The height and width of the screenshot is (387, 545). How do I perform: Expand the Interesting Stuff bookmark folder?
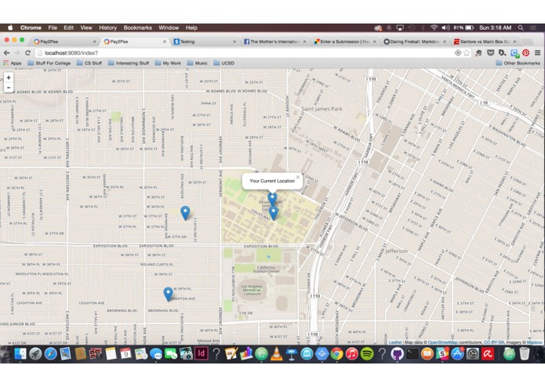click(129, 63)
